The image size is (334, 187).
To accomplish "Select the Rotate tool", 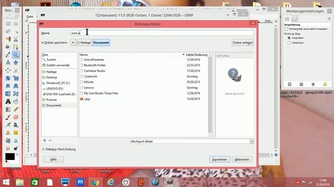I will pos(8,78).
